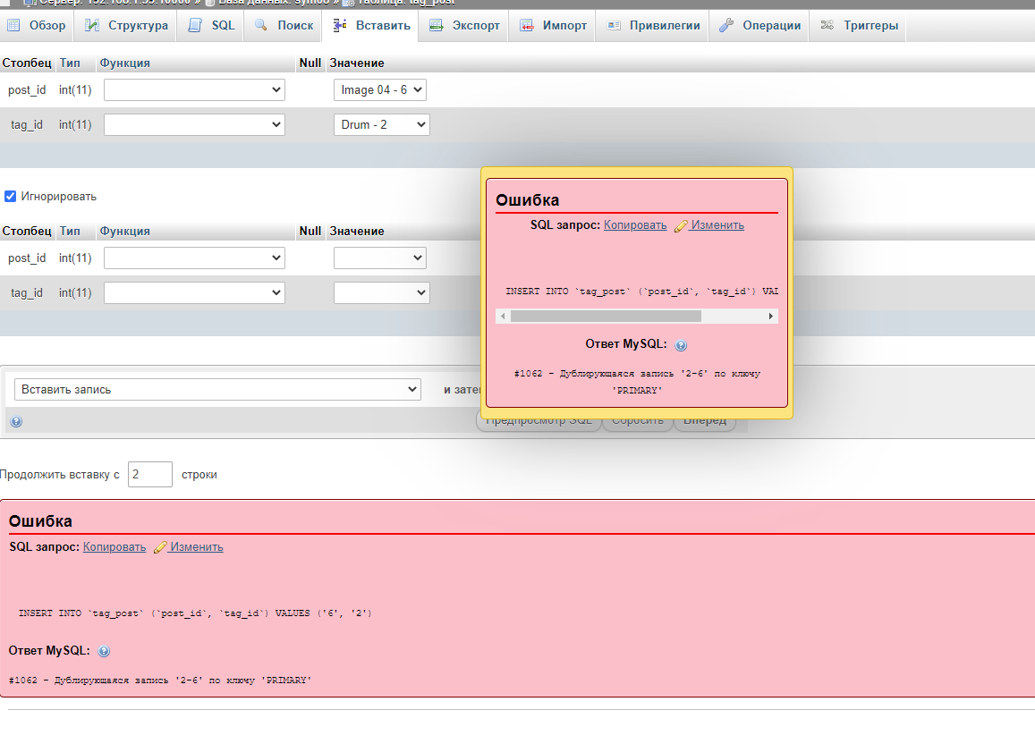Click 'Функция' header above the Игнорировать checkbox

(x=124, y=63)
